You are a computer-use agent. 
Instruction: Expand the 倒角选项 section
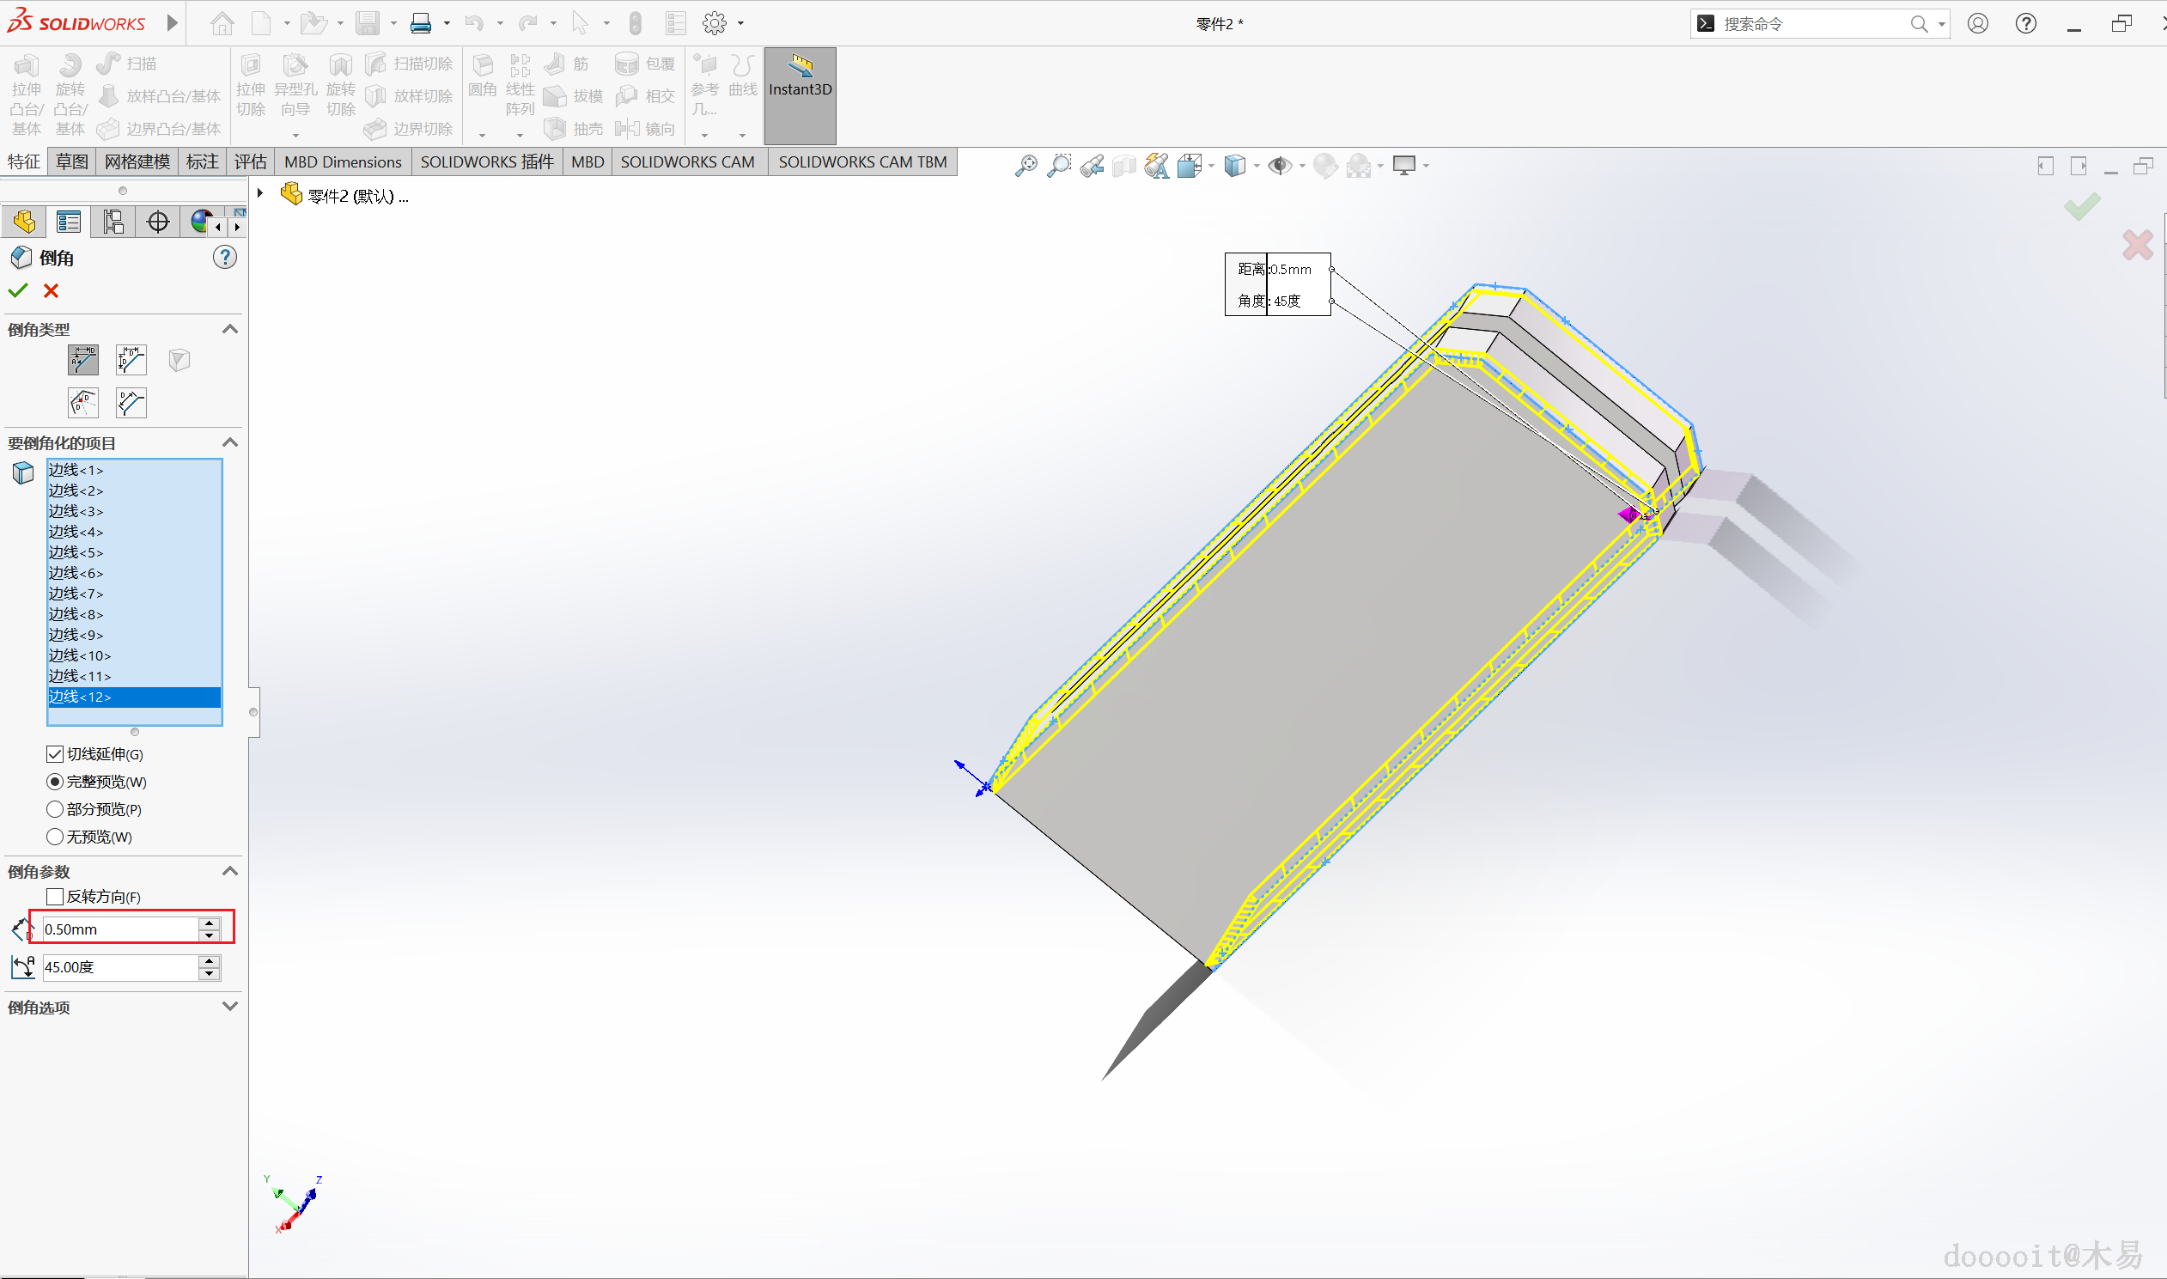229,1007
